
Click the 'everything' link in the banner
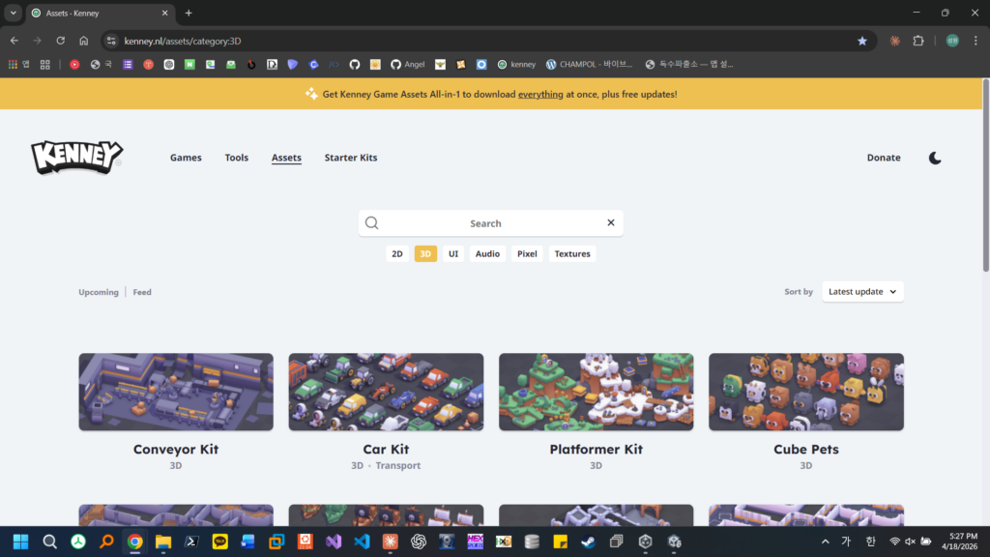click(540, 94)
